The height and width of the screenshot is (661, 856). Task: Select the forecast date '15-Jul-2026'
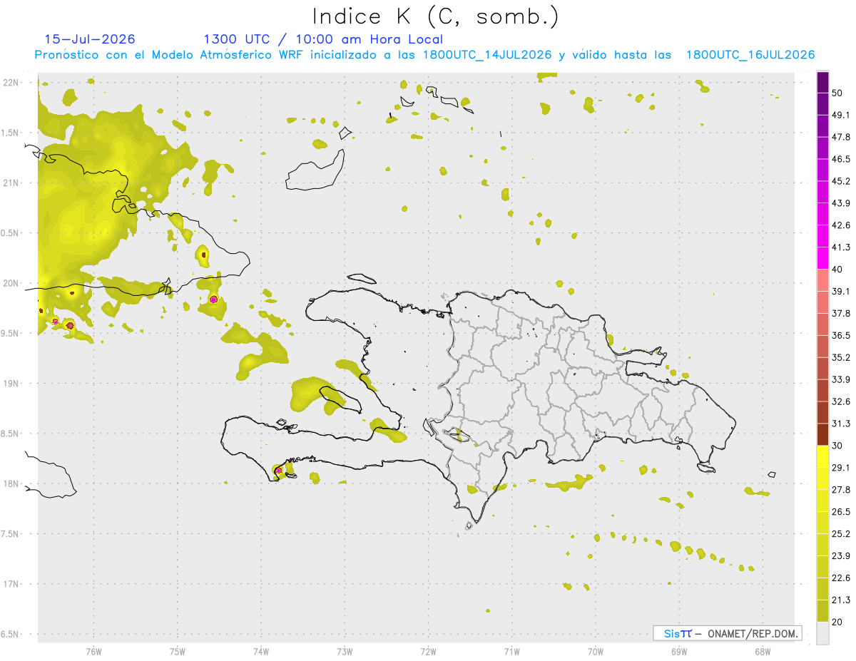coord(90,39)
